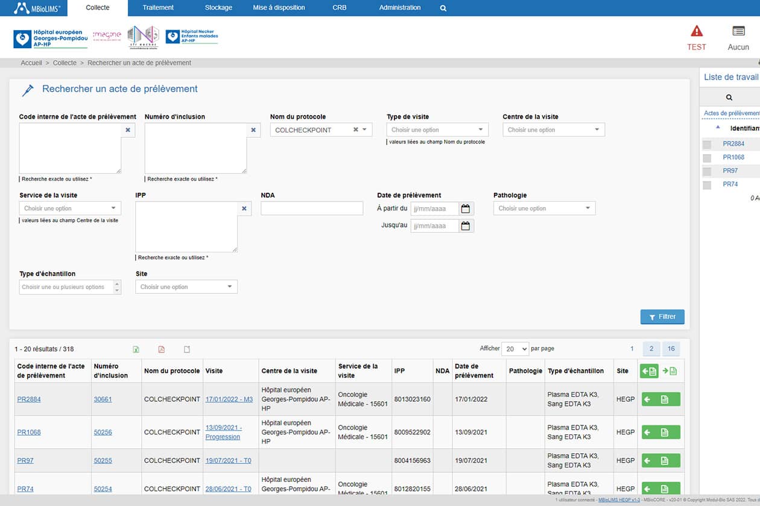The image size is (760, 506).
Task: Add PR2884 row to work list
Action: (660, 399)
